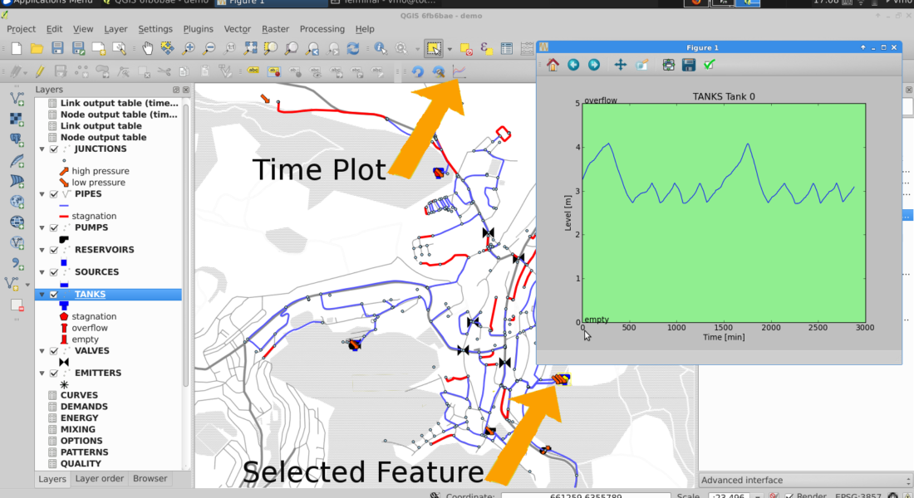
Task: Toggle EMITTERS layer visibility checkbox
Action: point(54,373)
